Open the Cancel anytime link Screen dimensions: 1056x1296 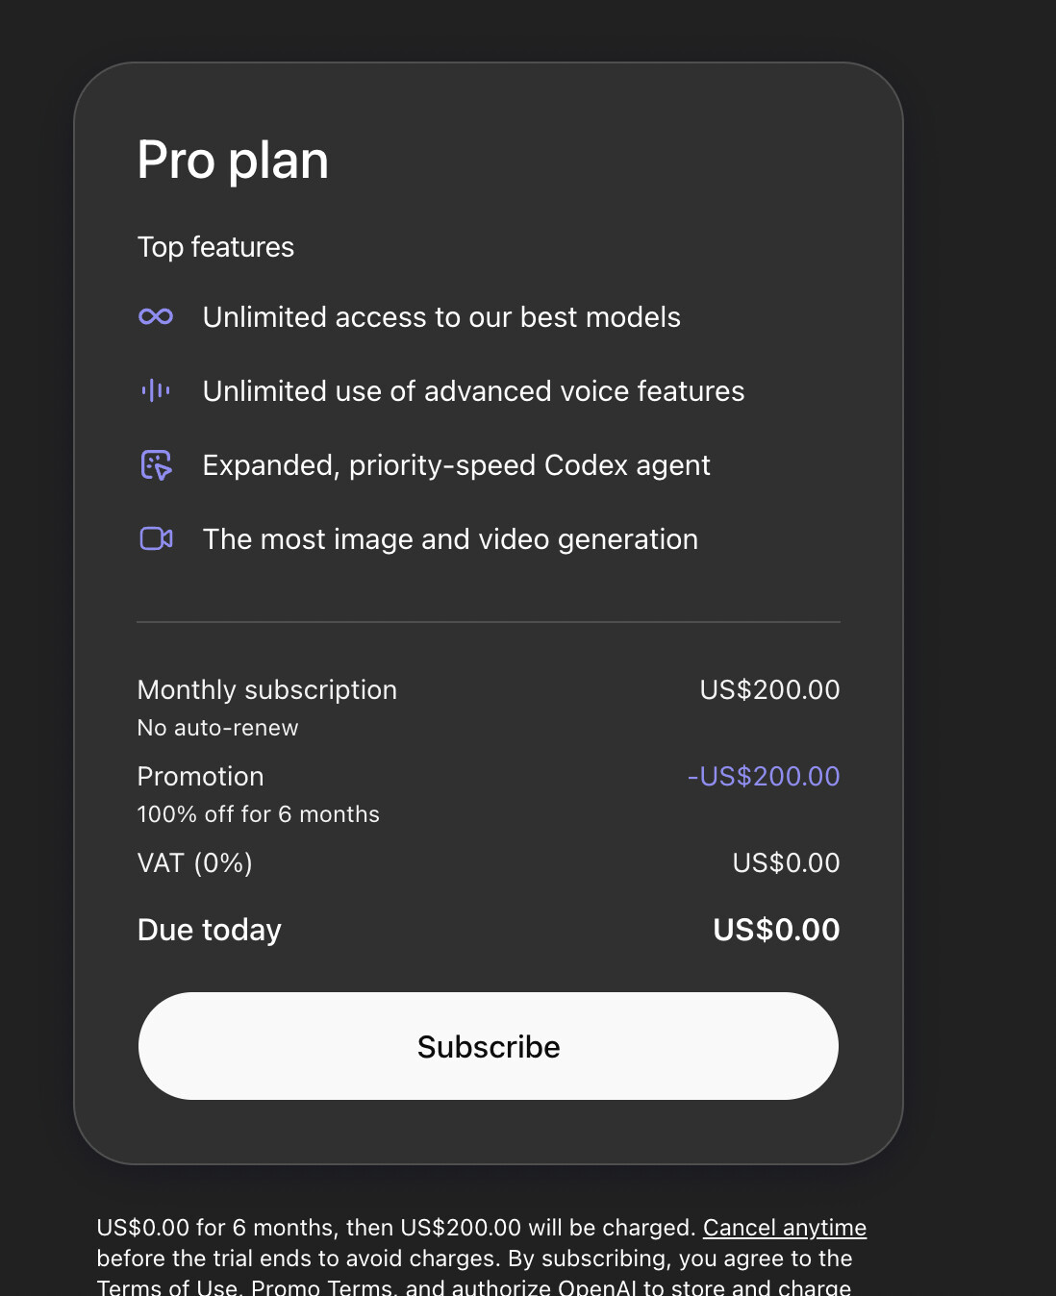coord(784,1228)
